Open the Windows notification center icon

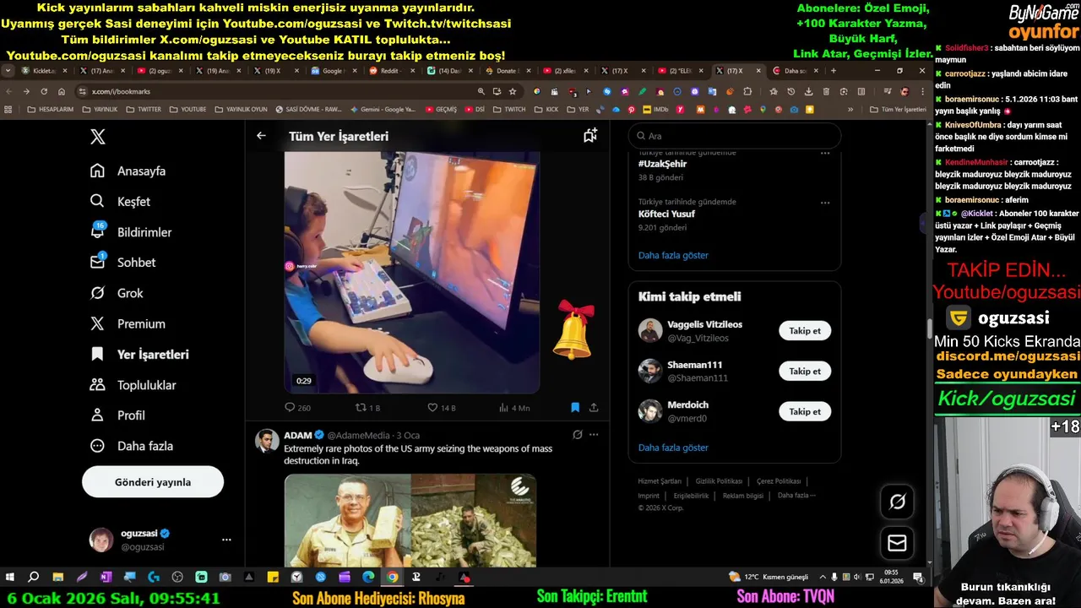point(918,578)
